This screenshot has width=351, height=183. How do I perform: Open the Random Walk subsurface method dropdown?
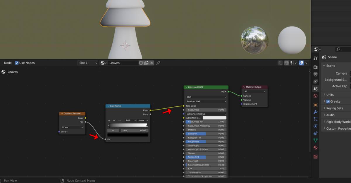pos(206,101)
